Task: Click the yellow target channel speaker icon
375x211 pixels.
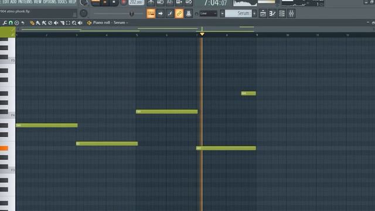Action: pos(89,23)
